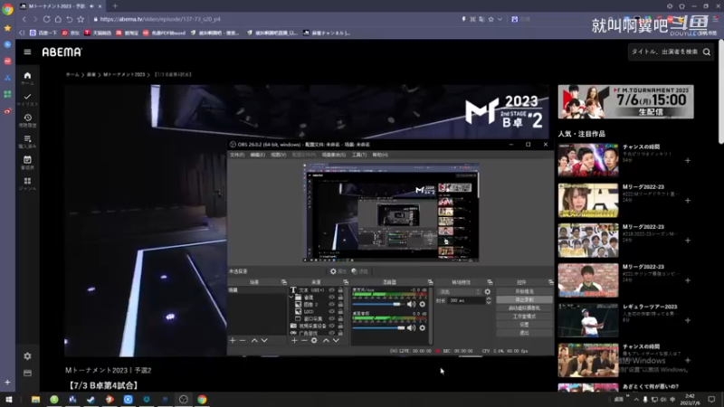Click transition duration stepper arrows
This screenshot has height=407, width=724.
pyautogui.click(x=489, y=300)
